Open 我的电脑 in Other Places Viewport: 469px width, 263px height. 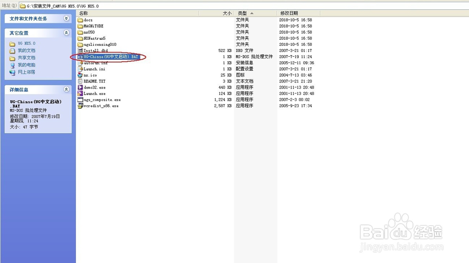(27, 65)
